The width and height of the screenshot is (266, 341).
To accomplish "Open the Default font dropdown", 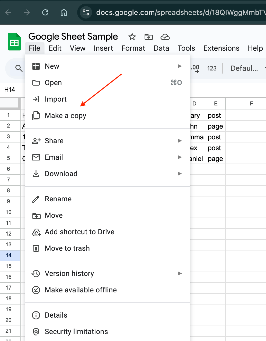I will (x=247, y=68).
